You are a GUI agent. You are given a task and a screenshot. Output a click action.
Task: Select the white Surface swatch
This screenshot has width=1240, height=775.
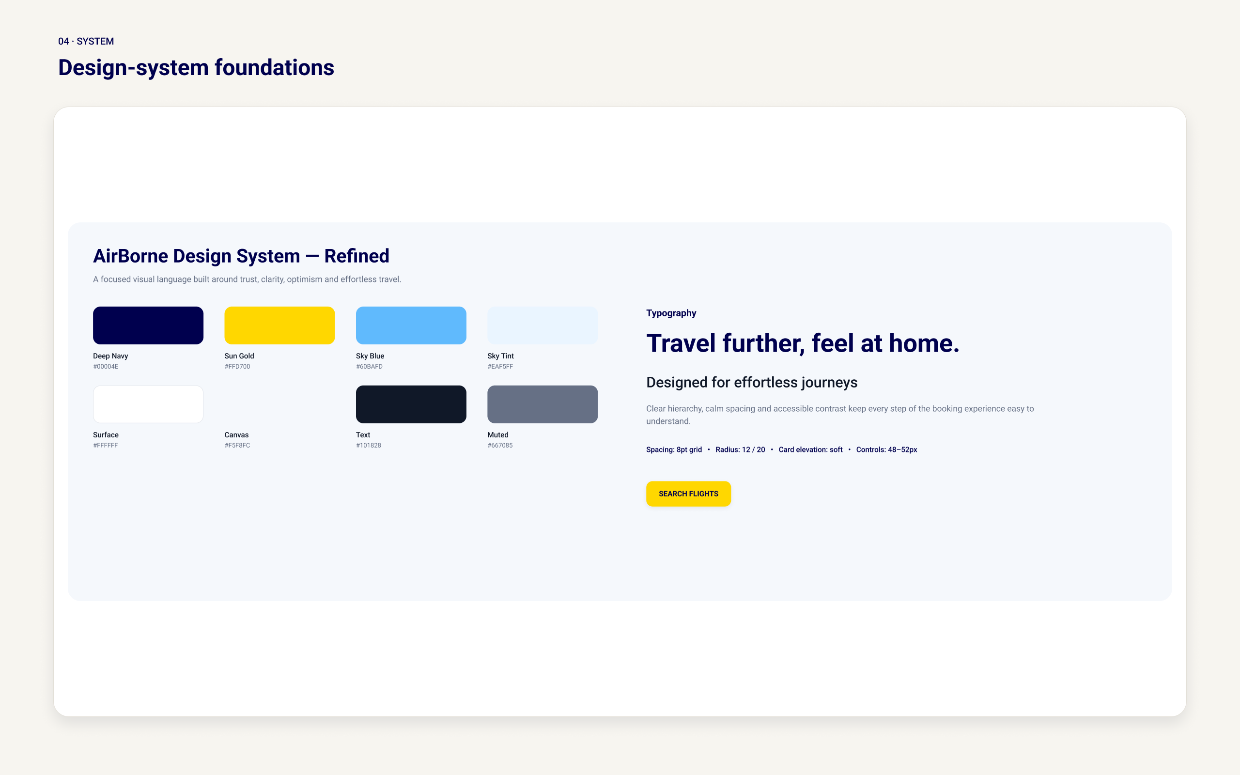point(148,404)
